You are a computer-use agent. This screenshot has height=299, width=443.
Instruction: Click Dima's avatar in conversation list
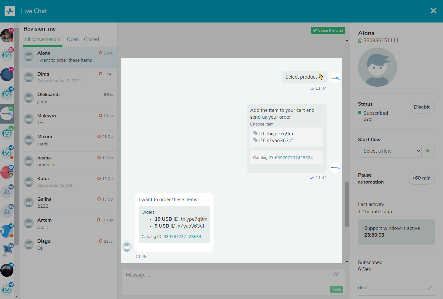point(29,77)
